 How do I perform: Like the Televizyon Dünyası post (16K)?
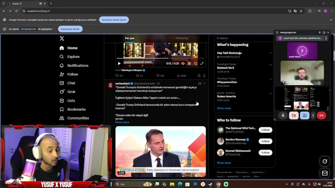[160, 76]
